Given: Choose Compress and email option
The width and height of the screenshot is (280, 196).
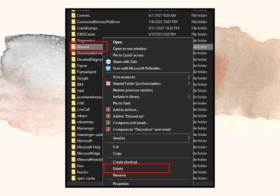Looking at the screenshot, I should click(x=131, y=123).
